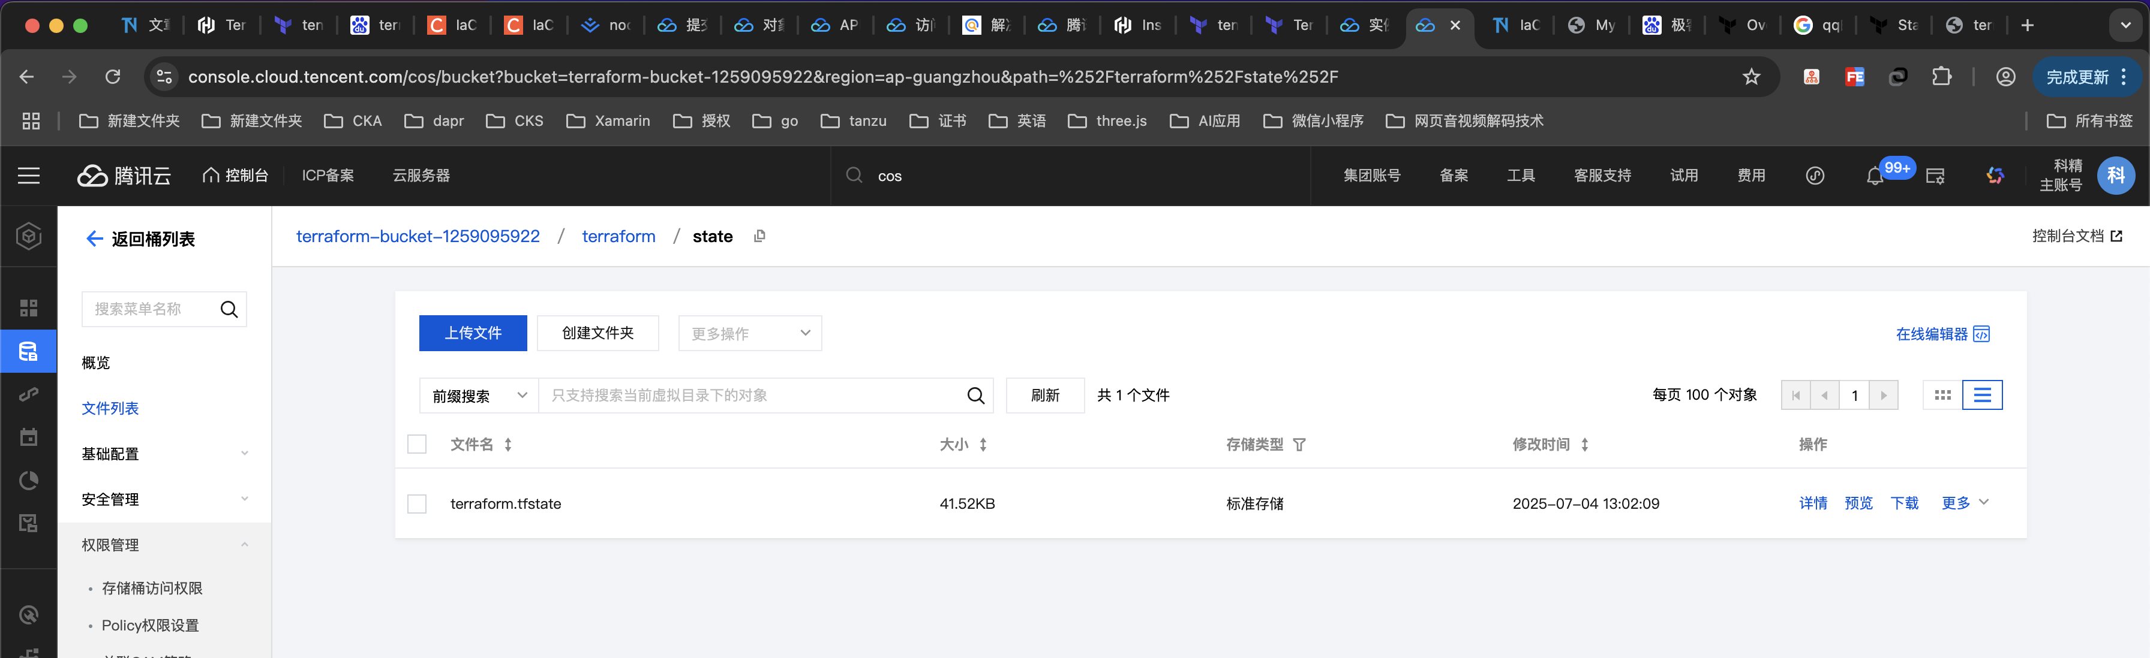2150x658 pixels.
Task: Open the Tencent Cloud hamburger menu
Action: [29, 176]
